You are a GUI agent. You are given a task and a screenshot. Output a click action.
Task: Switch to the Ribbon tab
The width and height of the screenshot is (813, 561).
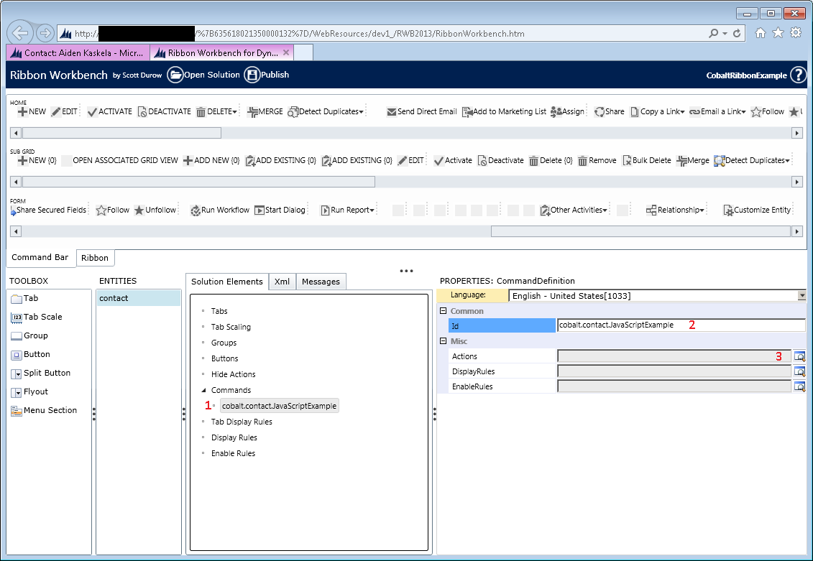tap(95, 258)
